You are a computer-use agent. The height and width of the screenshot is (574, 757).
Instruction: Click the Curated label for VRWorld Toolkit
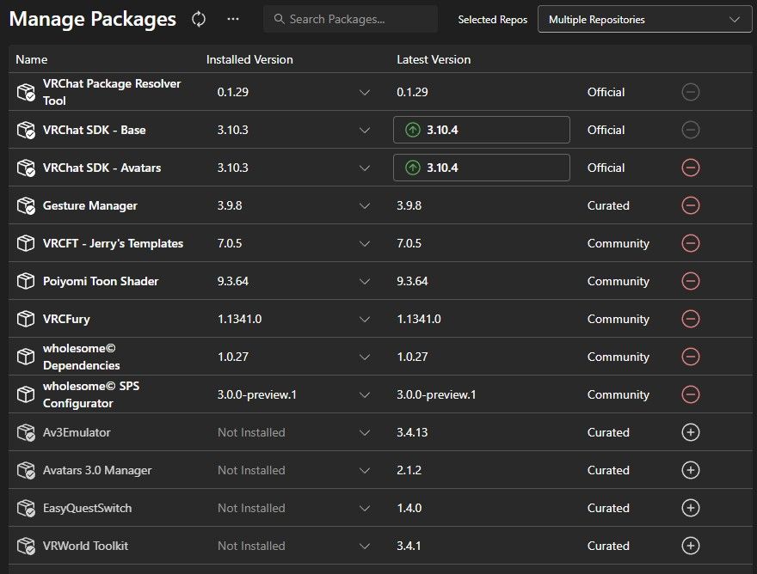[608, 546]
